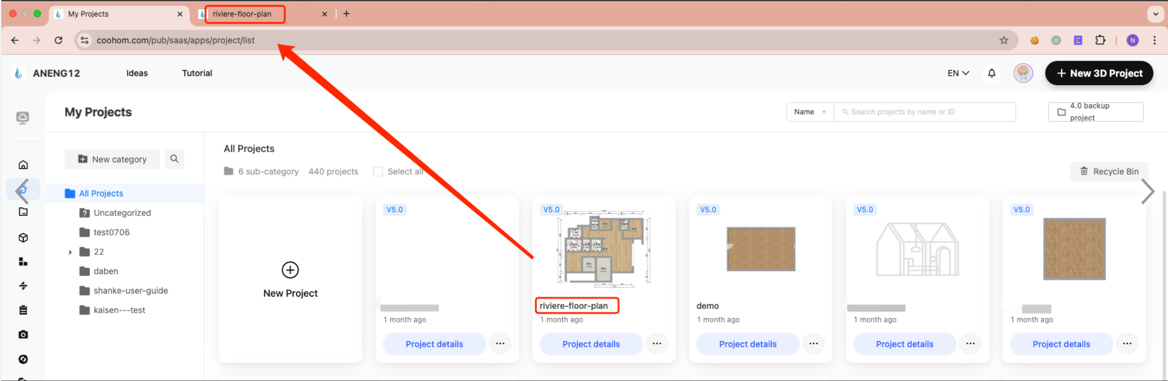Click the 6 sub-category label
Viewport: 1168px width, 381px height.
pyautogui.click(x=268, y=171)
